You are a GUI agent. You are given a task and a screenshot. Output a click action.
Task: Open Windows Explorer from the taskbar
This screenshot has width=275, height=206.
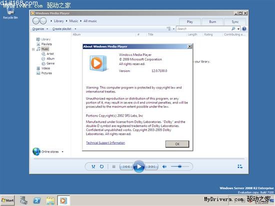click(x=50, y=200)
